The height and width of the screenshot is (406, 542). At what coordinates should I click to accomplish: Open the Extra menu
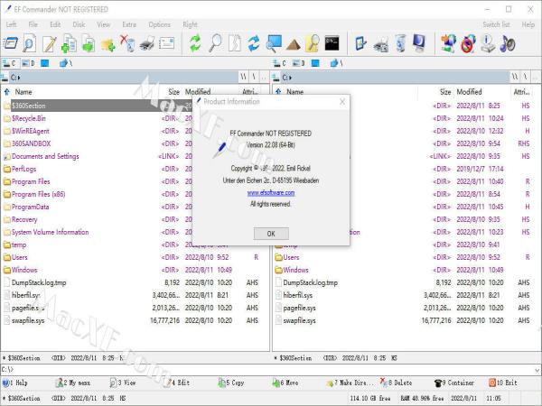click(129, 24)
